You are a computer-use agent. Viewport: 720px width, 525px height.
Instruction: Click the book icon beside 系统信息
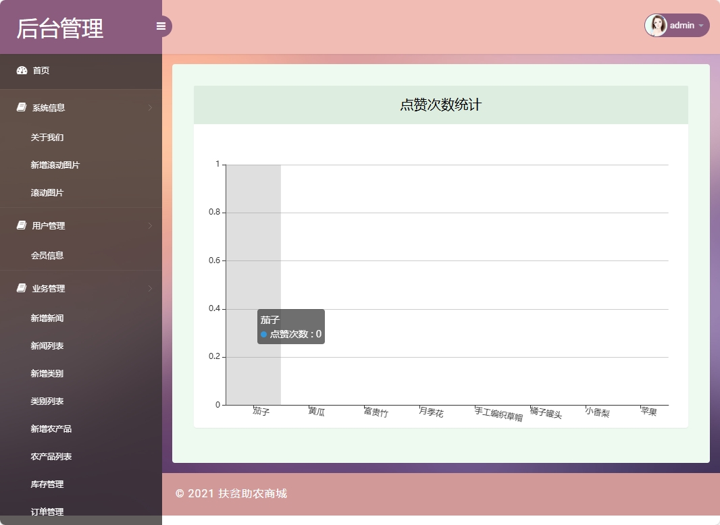(x=22, y=107)
